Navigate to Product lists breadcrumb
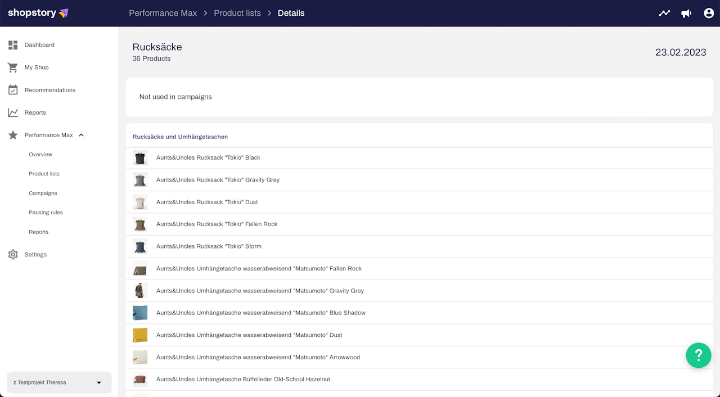 (237, 13)
